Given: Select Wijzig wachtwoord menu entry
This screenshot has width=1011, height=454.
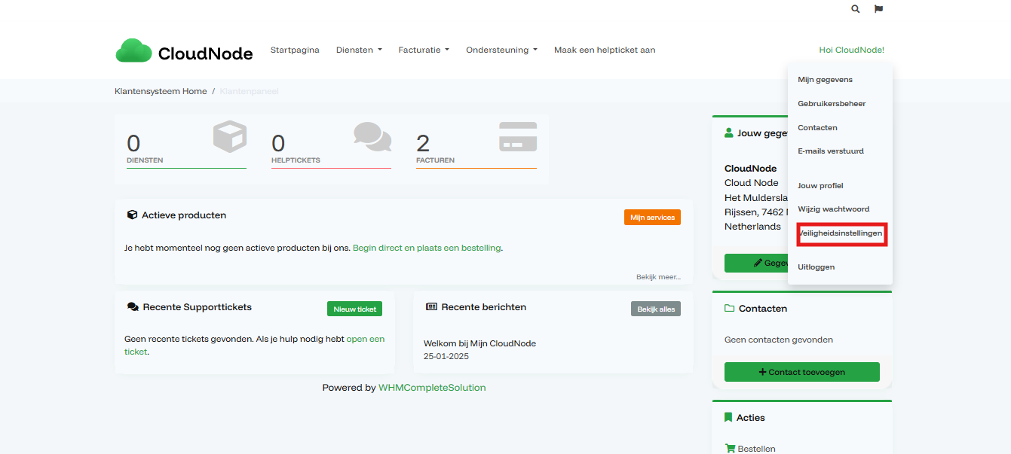Looking at the screenshot, I should click(833, 209).
